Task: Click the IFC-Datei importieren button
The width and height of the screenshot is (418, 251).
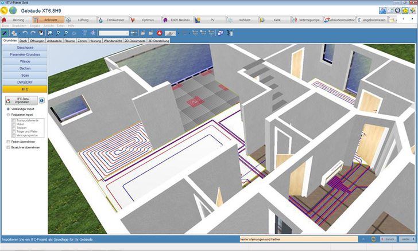Action: click(21, 100)
